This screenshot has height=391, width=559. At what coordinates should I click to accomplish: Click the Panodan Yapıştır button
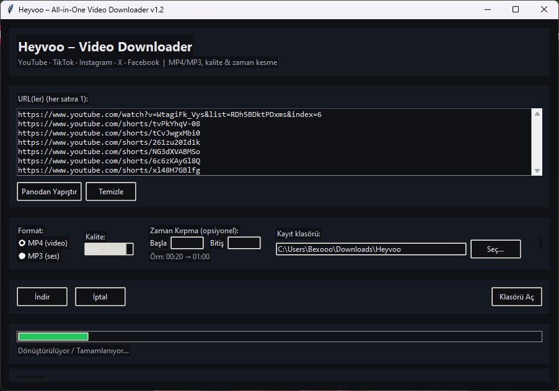[49, 191]
